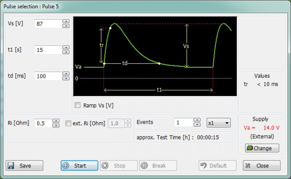The image size is (291, 179).
Task: Click the X icon on Close
Action: (x=248, y=166)
